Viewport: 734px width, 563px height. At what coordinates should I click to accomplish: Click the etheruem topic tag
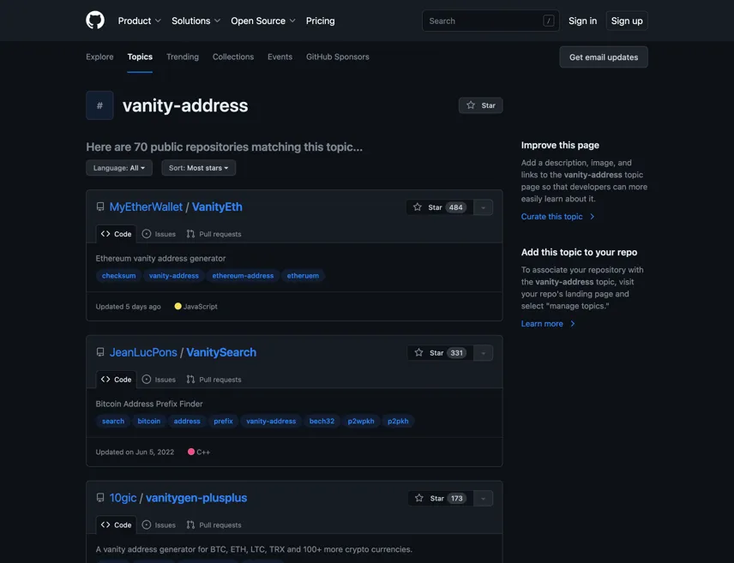[303, 276]
